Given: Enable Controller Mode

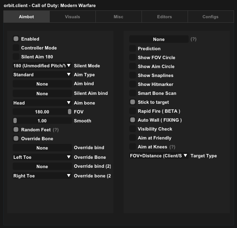Looking at the screenshot, I should coord(16,48).
